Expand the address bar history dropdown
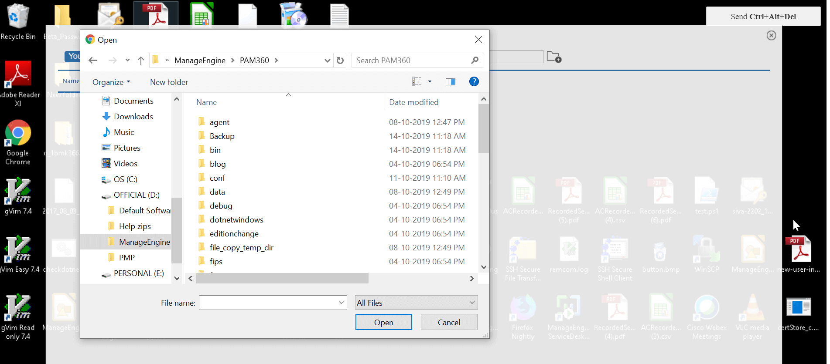The height and width of the screenshot is (364, 830). click(328, 61)
